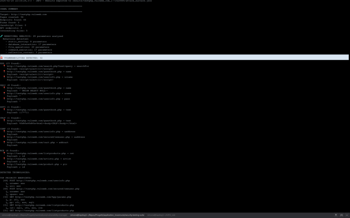The height and width of the screenshot is (218, 350).
Task: Click the '[46] POST secured/newuser.php' endpoint line
Action: click(x=41, y=189)
